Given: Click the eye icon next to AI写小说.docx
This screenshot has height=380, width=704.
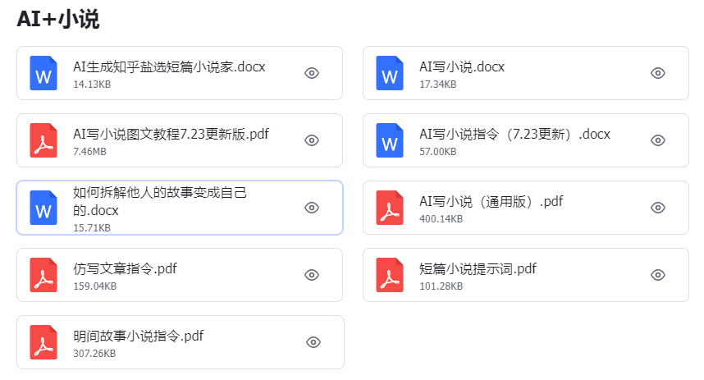Looking at the screenshot, I should click(658, 73).
